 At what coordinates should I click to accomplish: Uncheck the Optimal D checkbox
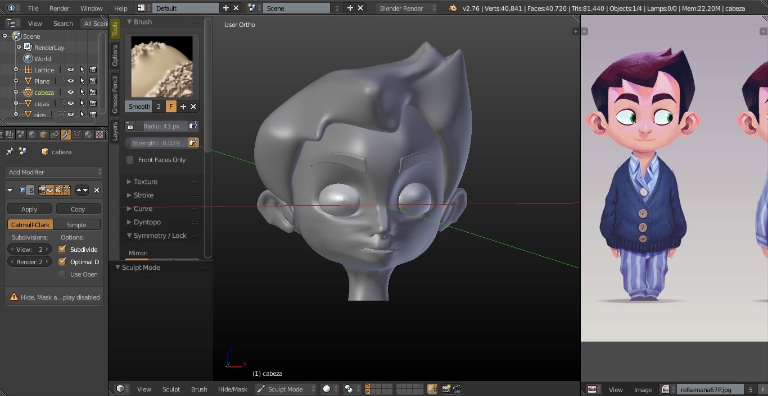pyautogui.click(x=62, y=261)
